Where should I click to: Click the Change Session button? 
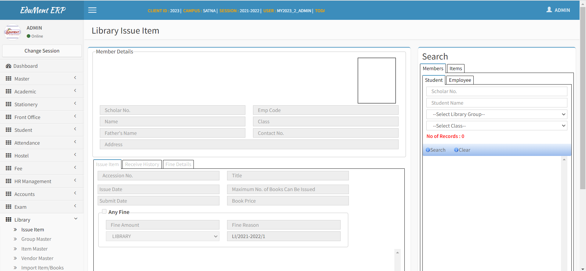coord(42,51)
